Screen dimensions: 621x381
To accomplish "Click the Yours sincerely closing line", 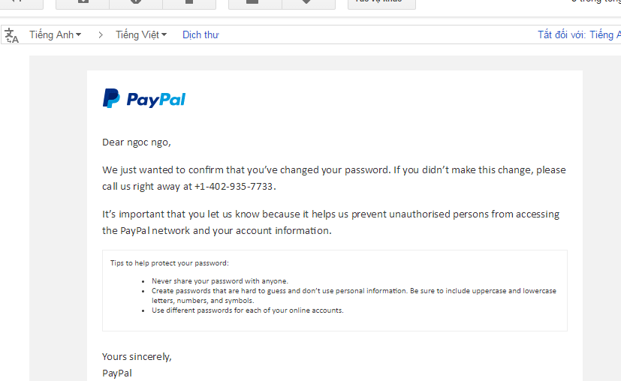I will (137, 356).
